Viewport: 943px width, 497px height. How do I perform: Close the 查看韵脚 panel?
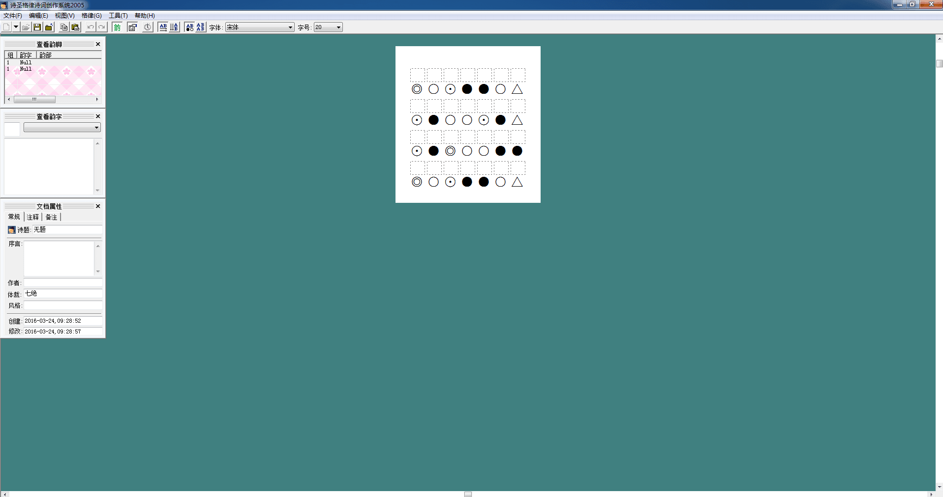tap(98, 44)
